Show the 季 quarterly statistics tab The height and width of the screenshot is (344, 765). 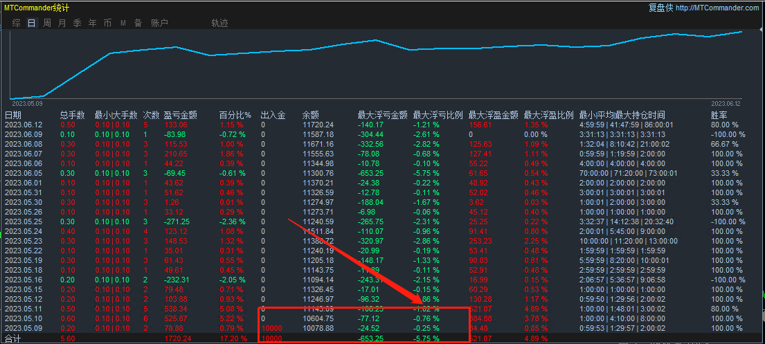[77, 23]
